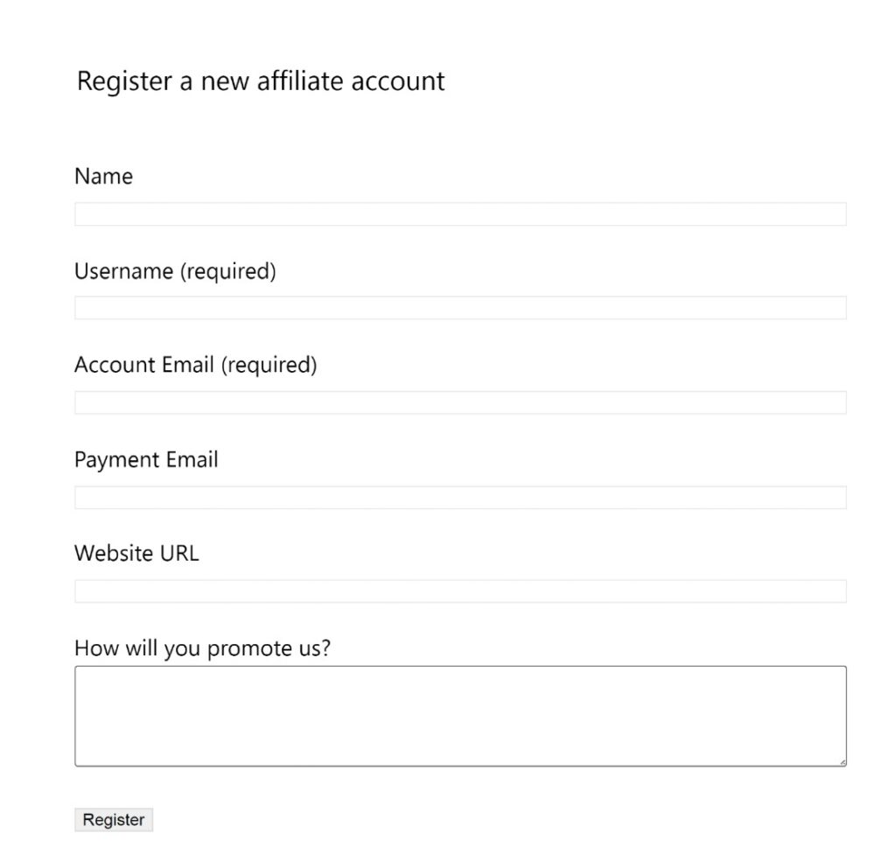Click the Payment Email label

point(146,459)
